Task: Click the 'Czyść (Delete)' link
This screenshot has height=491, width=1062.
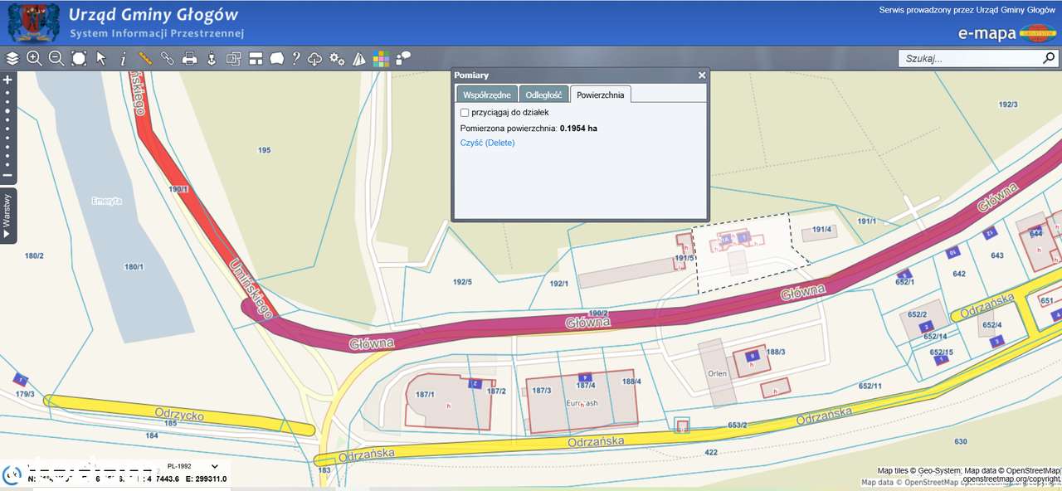Action: pyautogui.click(x=487, y=143)
